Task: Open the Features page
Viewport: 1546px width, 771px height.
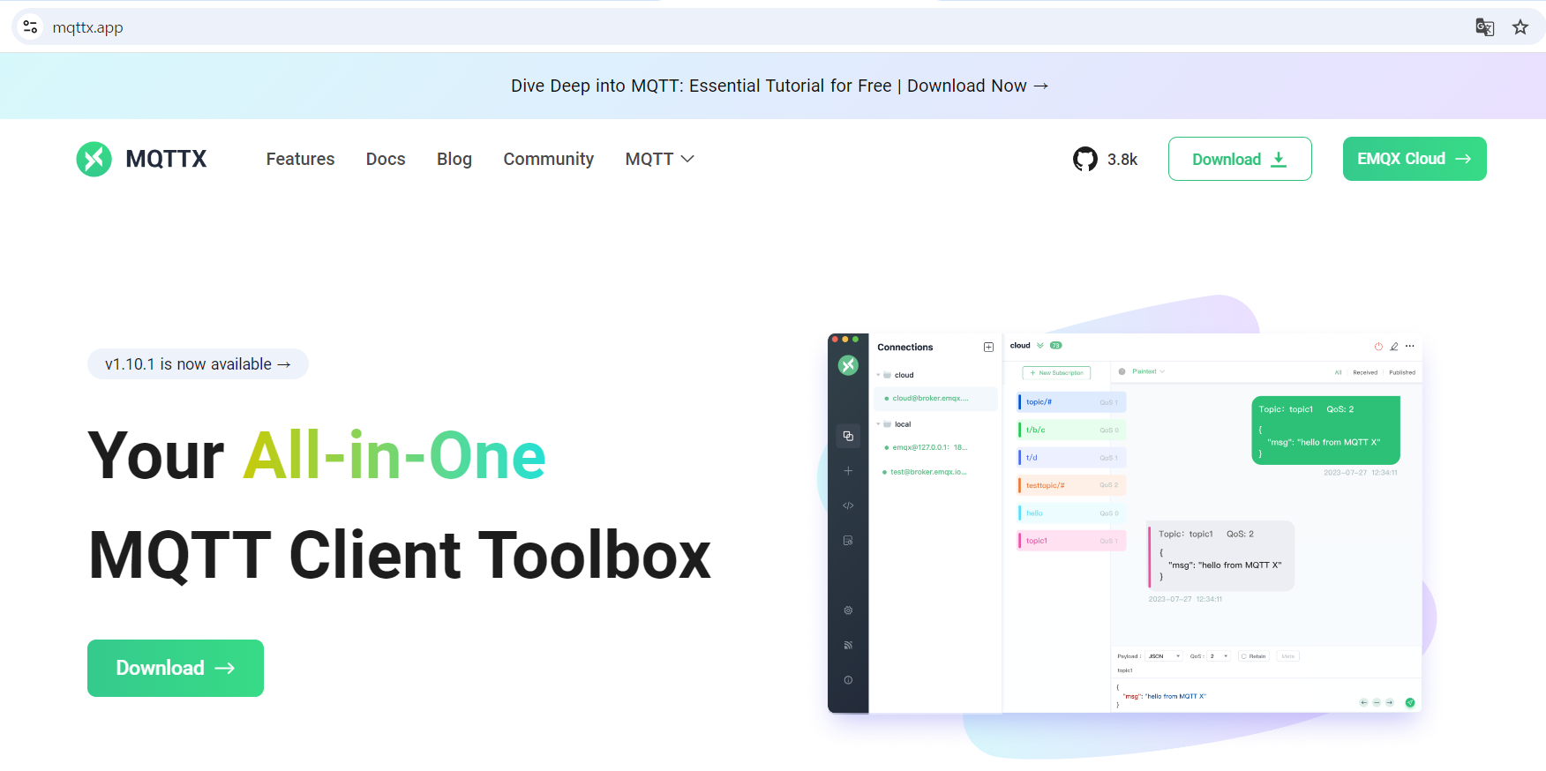Action: click(x=300, y=159)
